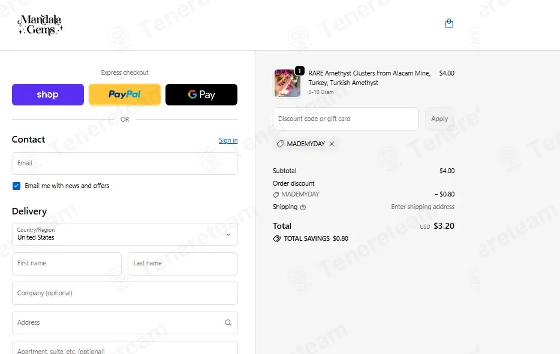Click the address search magnifier icon
This screenshot has width=560, height=354.
coord(228,323)
